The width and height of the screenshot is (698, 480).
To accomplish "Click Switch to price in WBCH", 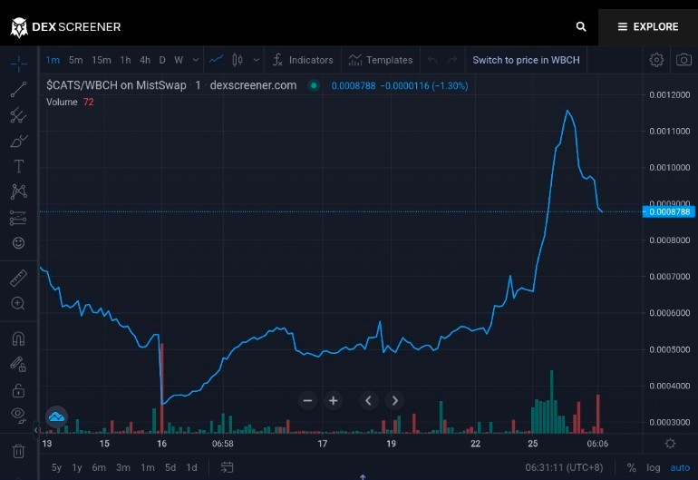I will click(526, 60).
